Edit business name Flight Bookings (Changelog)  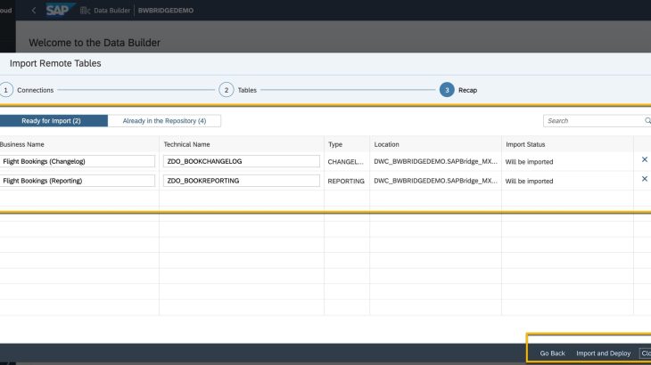(x=78, y=161)
